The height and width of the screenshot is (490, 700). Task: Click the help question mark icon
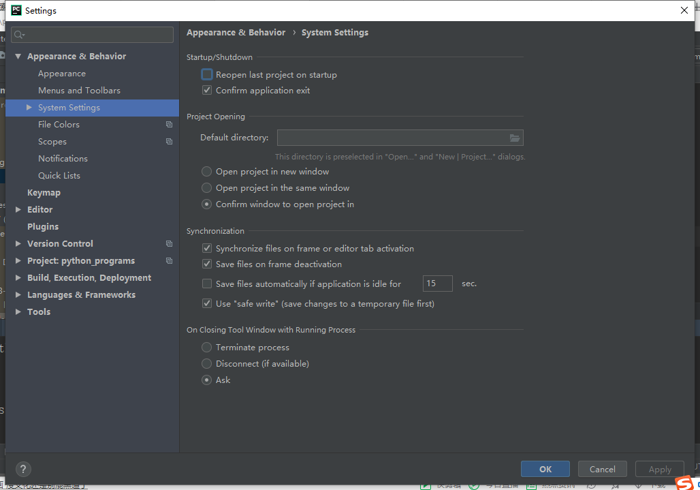pyautogui.click(x=23, y=469)
